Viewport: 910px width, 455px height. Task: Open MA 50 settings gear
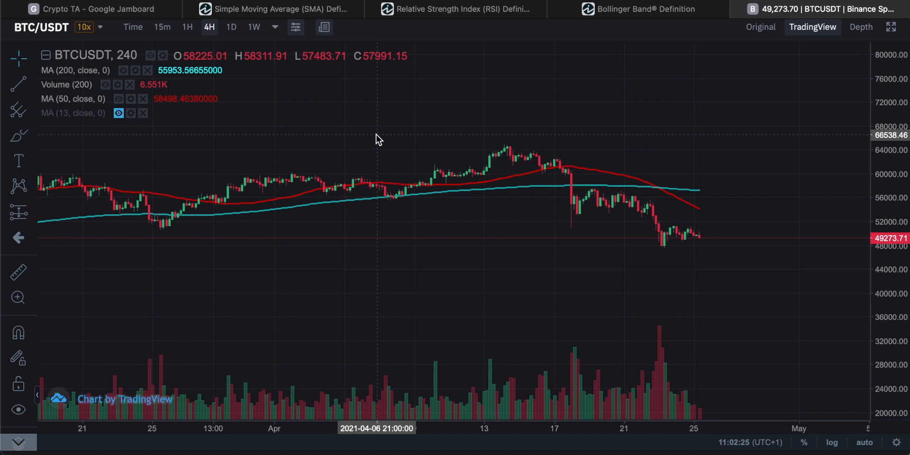[131, 99]
